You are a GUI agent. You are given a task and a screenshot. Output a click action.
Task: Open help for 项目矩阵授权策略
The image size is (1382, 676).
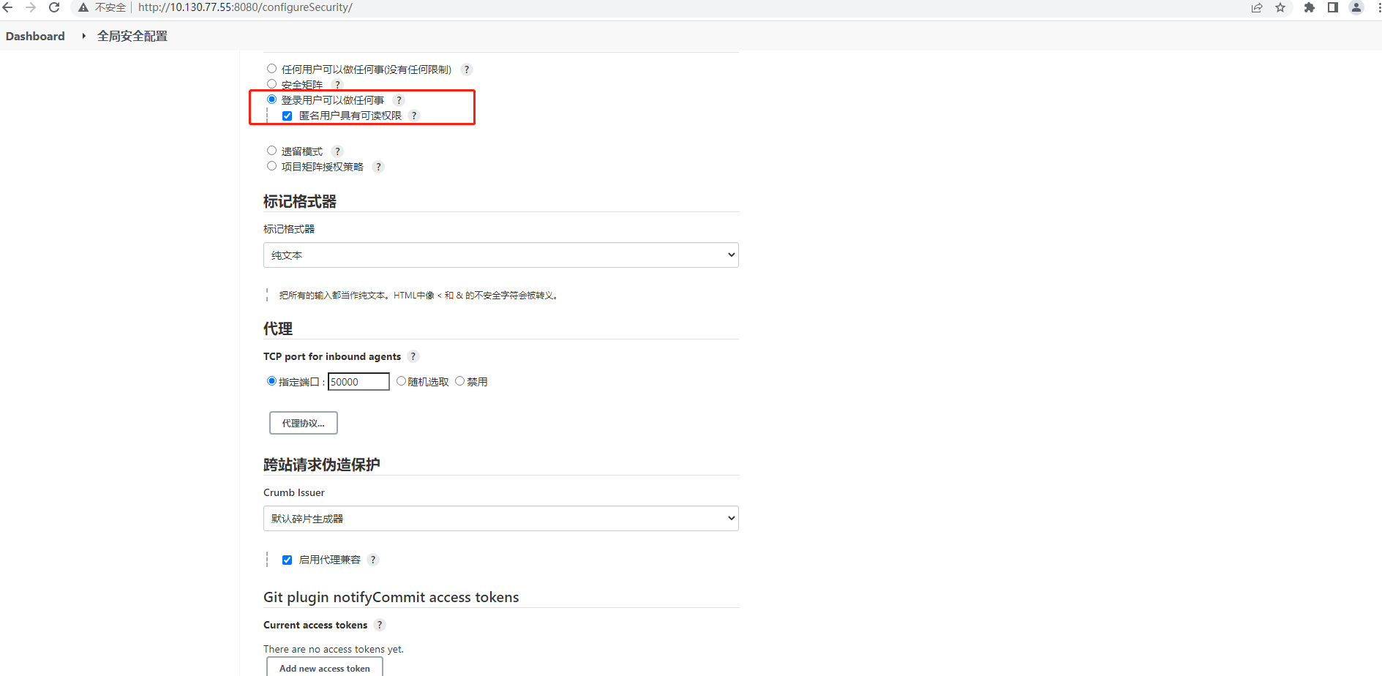pyautogui.click(x=378, y=167)
